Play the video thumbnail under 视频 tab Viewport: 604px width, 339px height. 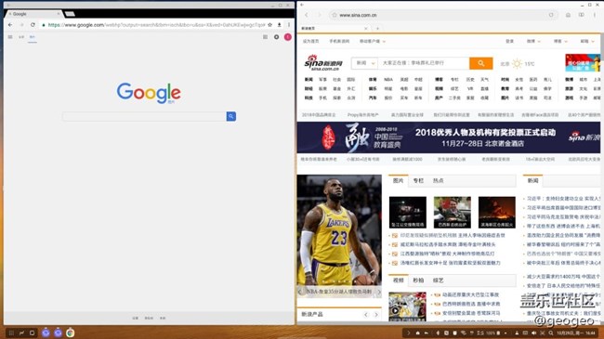pyautogui.click(x=407, y=306)
